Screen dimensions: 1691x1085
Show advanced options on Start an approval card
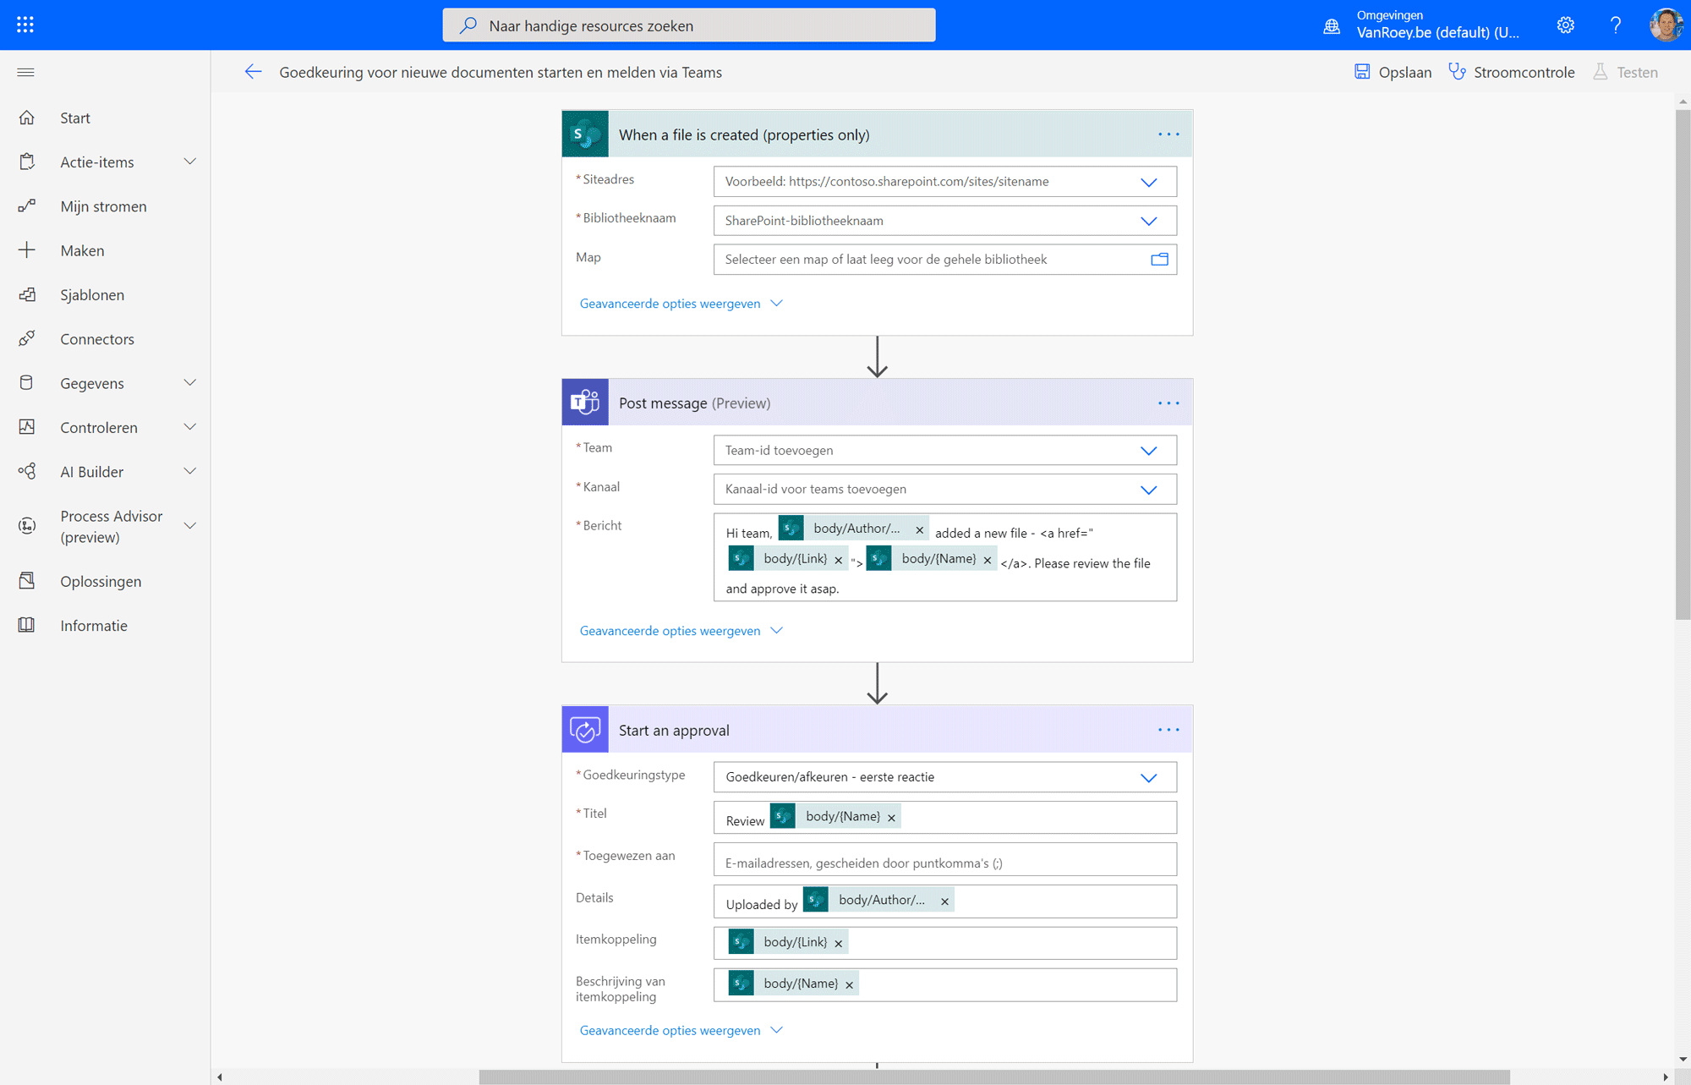(681, 1030)
